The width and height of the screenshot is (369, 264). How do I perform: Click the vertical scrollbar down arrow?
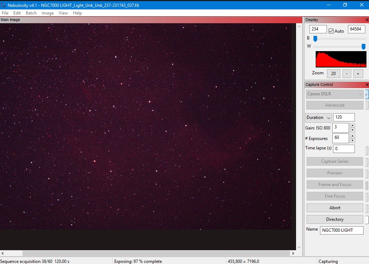pyautogui.click(x=299, y=247)
